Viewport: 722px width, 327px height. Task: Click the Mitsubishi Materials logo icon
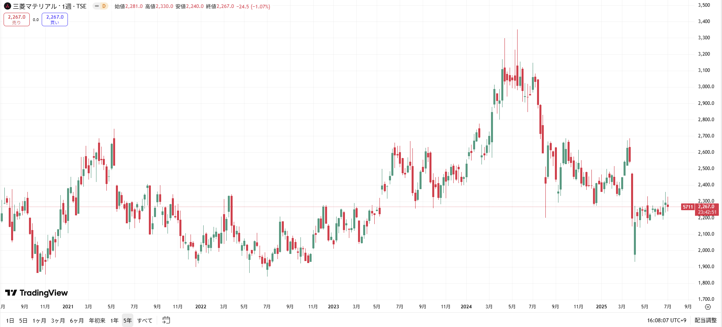(8, 6)
